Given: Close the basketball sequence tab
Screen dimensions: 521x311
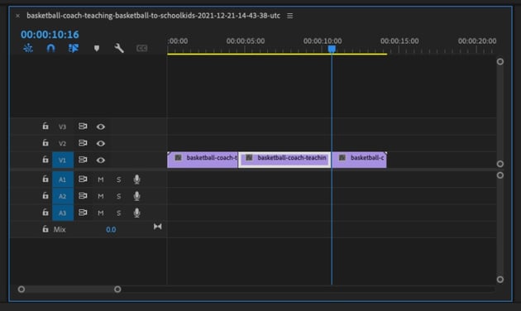Looking at the screenshot, I should 17,16.
